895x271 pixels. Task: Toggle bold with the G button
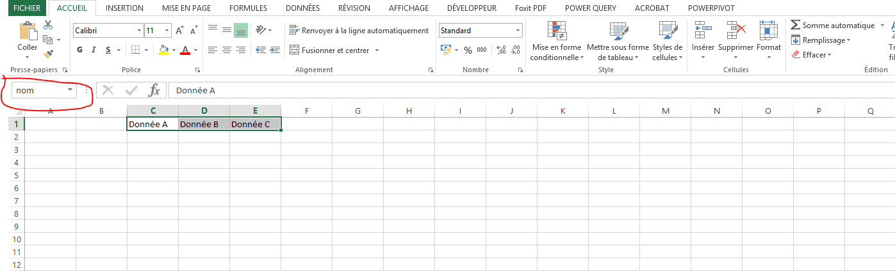coord(80,50)
